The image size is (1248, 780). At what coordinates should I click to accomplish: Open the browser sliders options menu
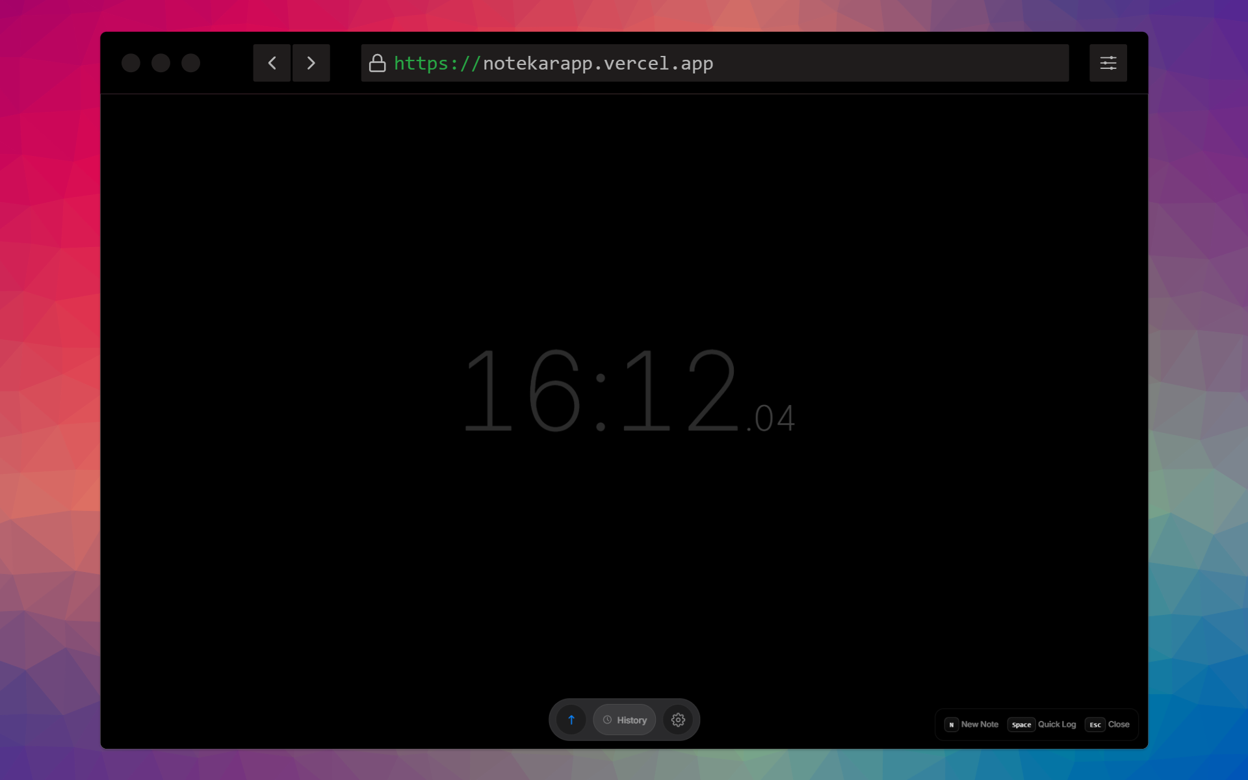point(1108,63)
